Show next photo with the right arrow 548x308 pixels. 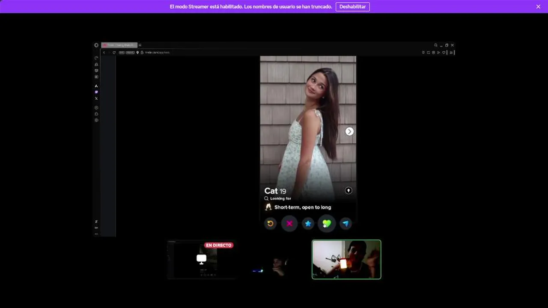coord(349,131)
